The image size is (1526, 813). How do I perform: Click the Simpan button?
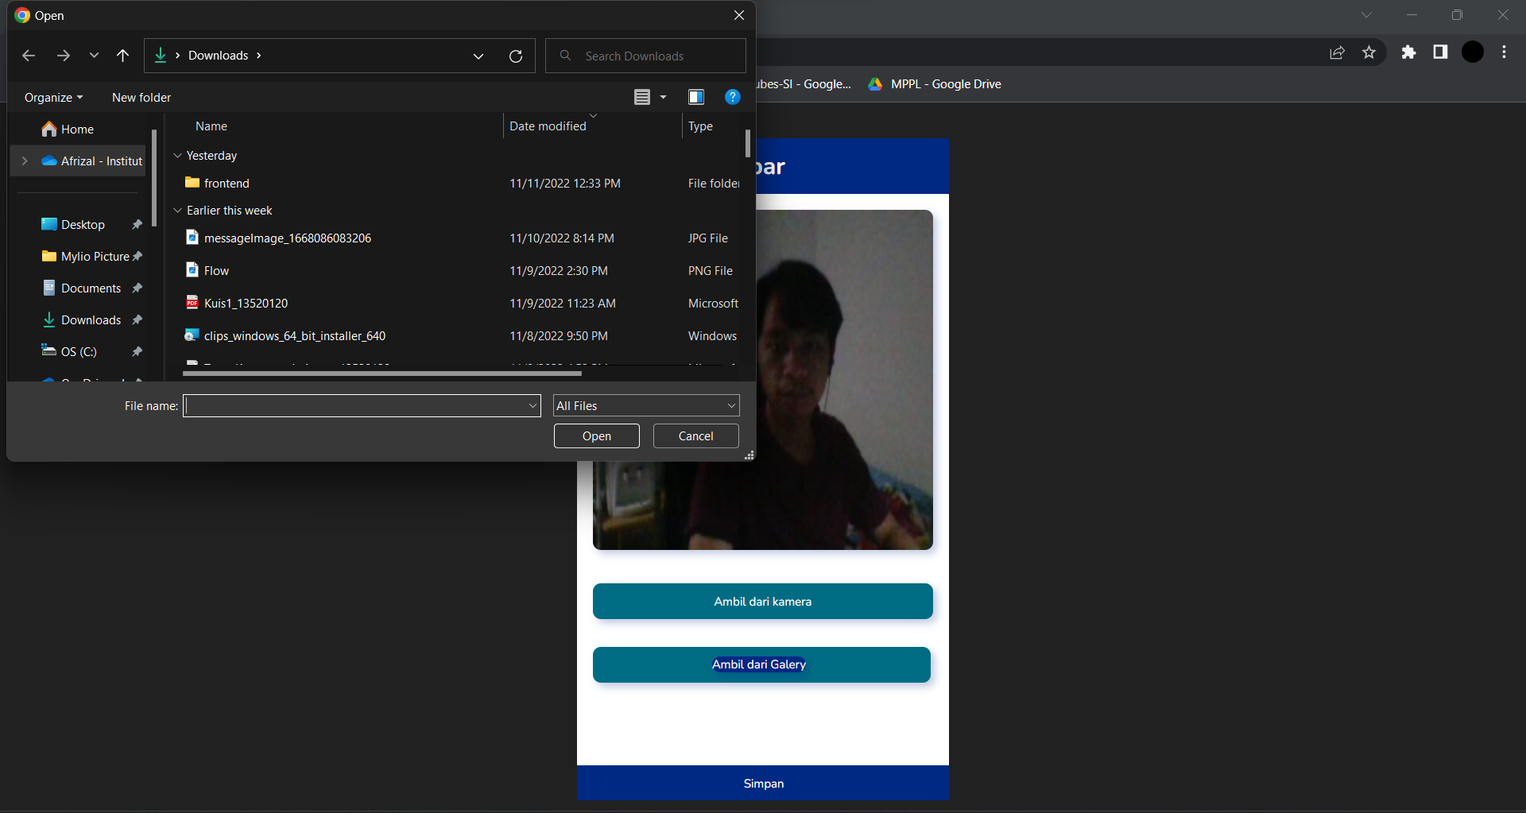click(763, 783)
